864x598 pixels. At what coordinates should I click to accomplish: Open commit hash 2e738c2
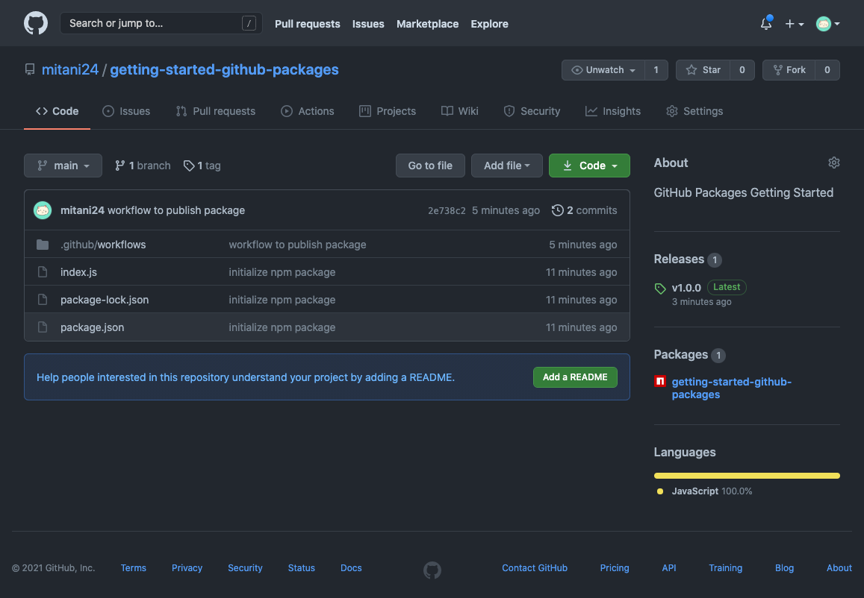447,211
